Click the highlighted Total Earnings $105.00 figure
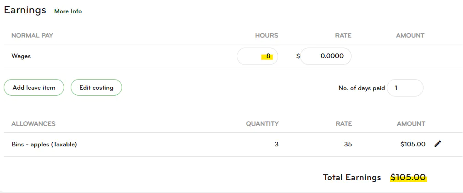 pyautogui.click(x=408, y=177)
